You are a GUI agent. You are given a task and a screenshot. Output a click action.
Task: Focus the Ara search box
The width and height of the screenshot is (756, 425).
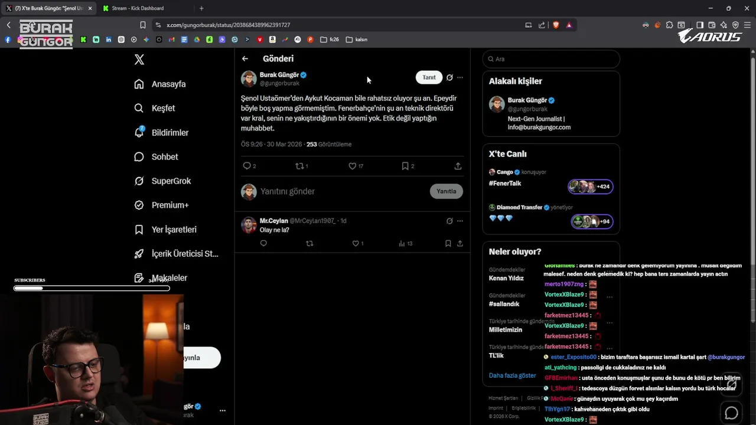(551, 59)
